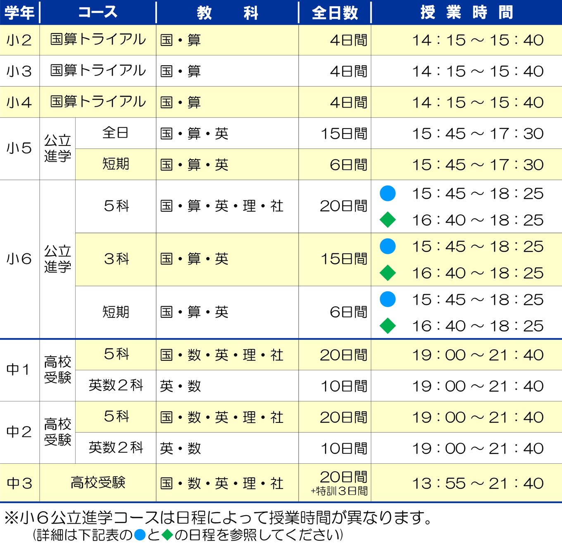Click the blue circle in 小6 3科 row
This screenshot has height=551, width=562.
pyautogui.click(x=388, y=246)
